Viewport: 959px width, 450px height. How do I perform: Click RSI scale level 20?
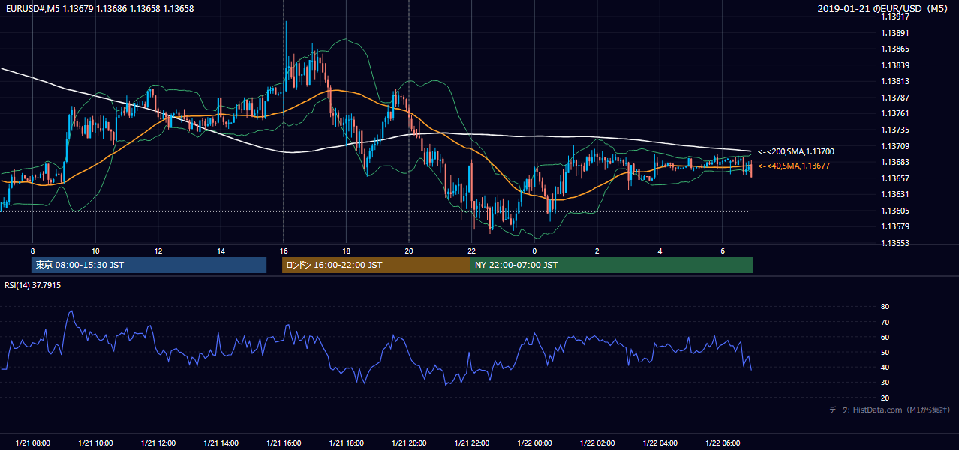(885, 397)
